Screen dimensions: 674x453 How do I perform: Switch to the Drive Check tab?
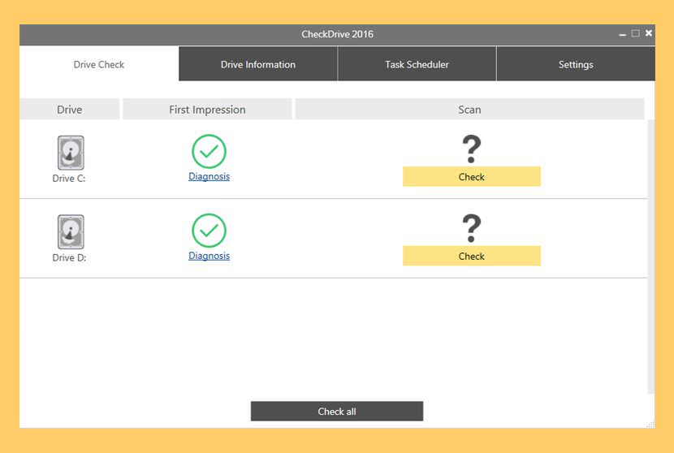click(99, 64)
